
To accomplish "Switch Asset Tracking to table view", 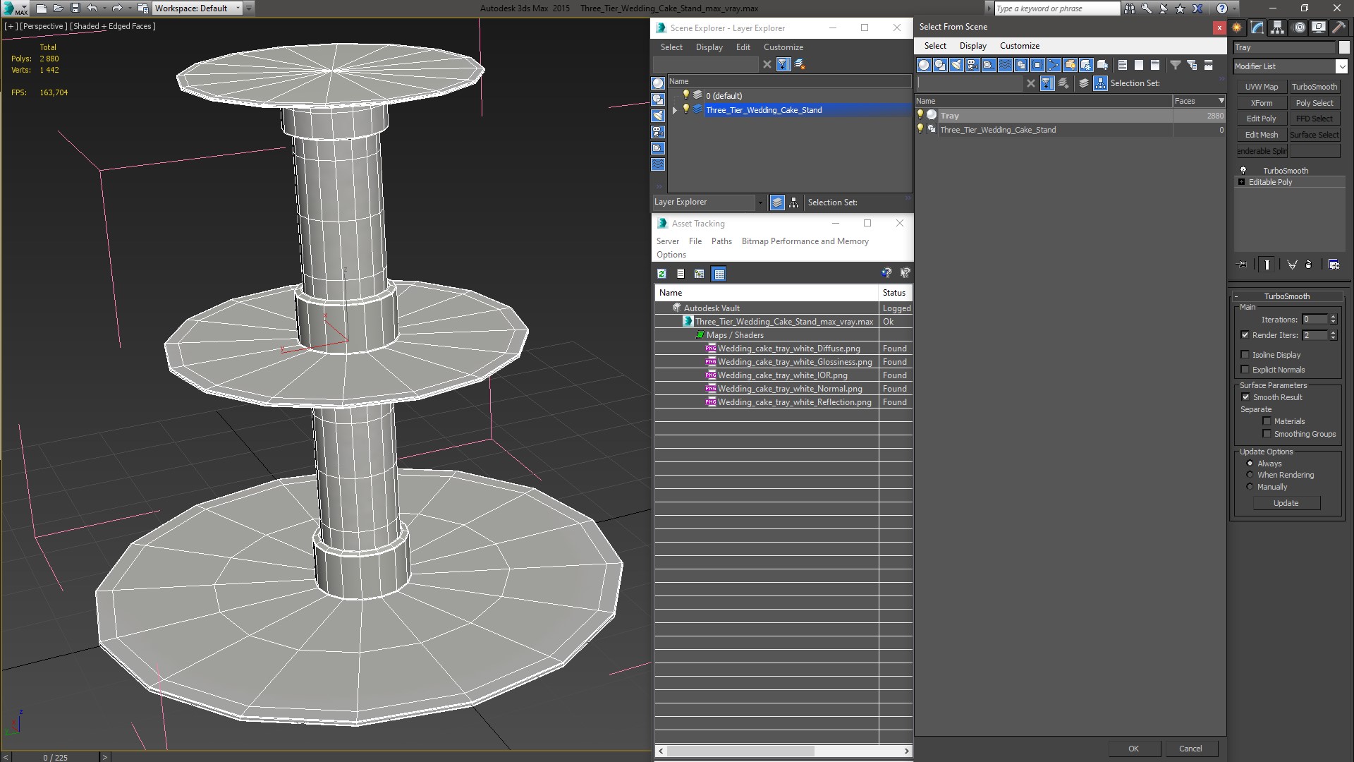I will [x=719, y=274].
